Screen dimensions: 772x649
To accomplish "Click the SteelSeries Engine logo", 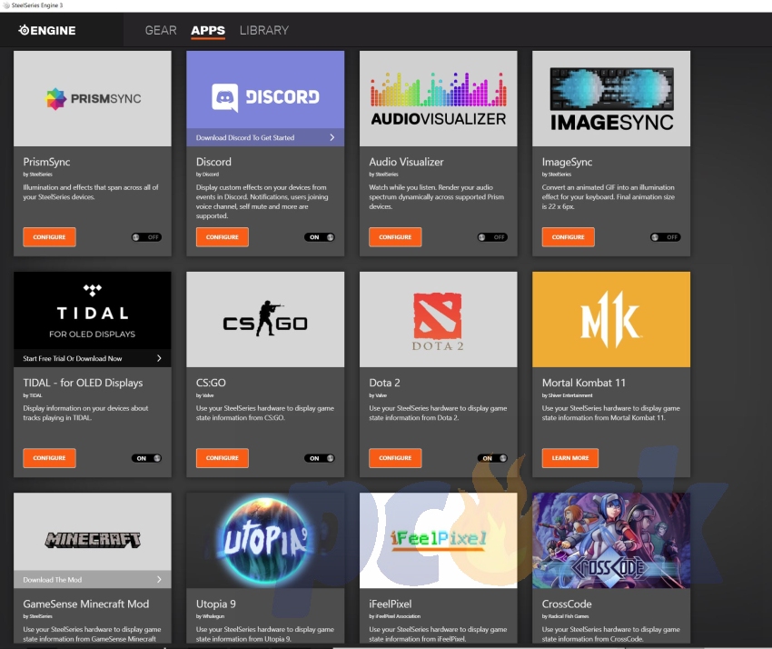I will coord(47,30).
